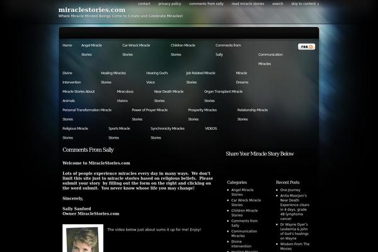378x252 pixels.
Task: Select Comments from Sally menu item
Action: [x=228, y=50]
